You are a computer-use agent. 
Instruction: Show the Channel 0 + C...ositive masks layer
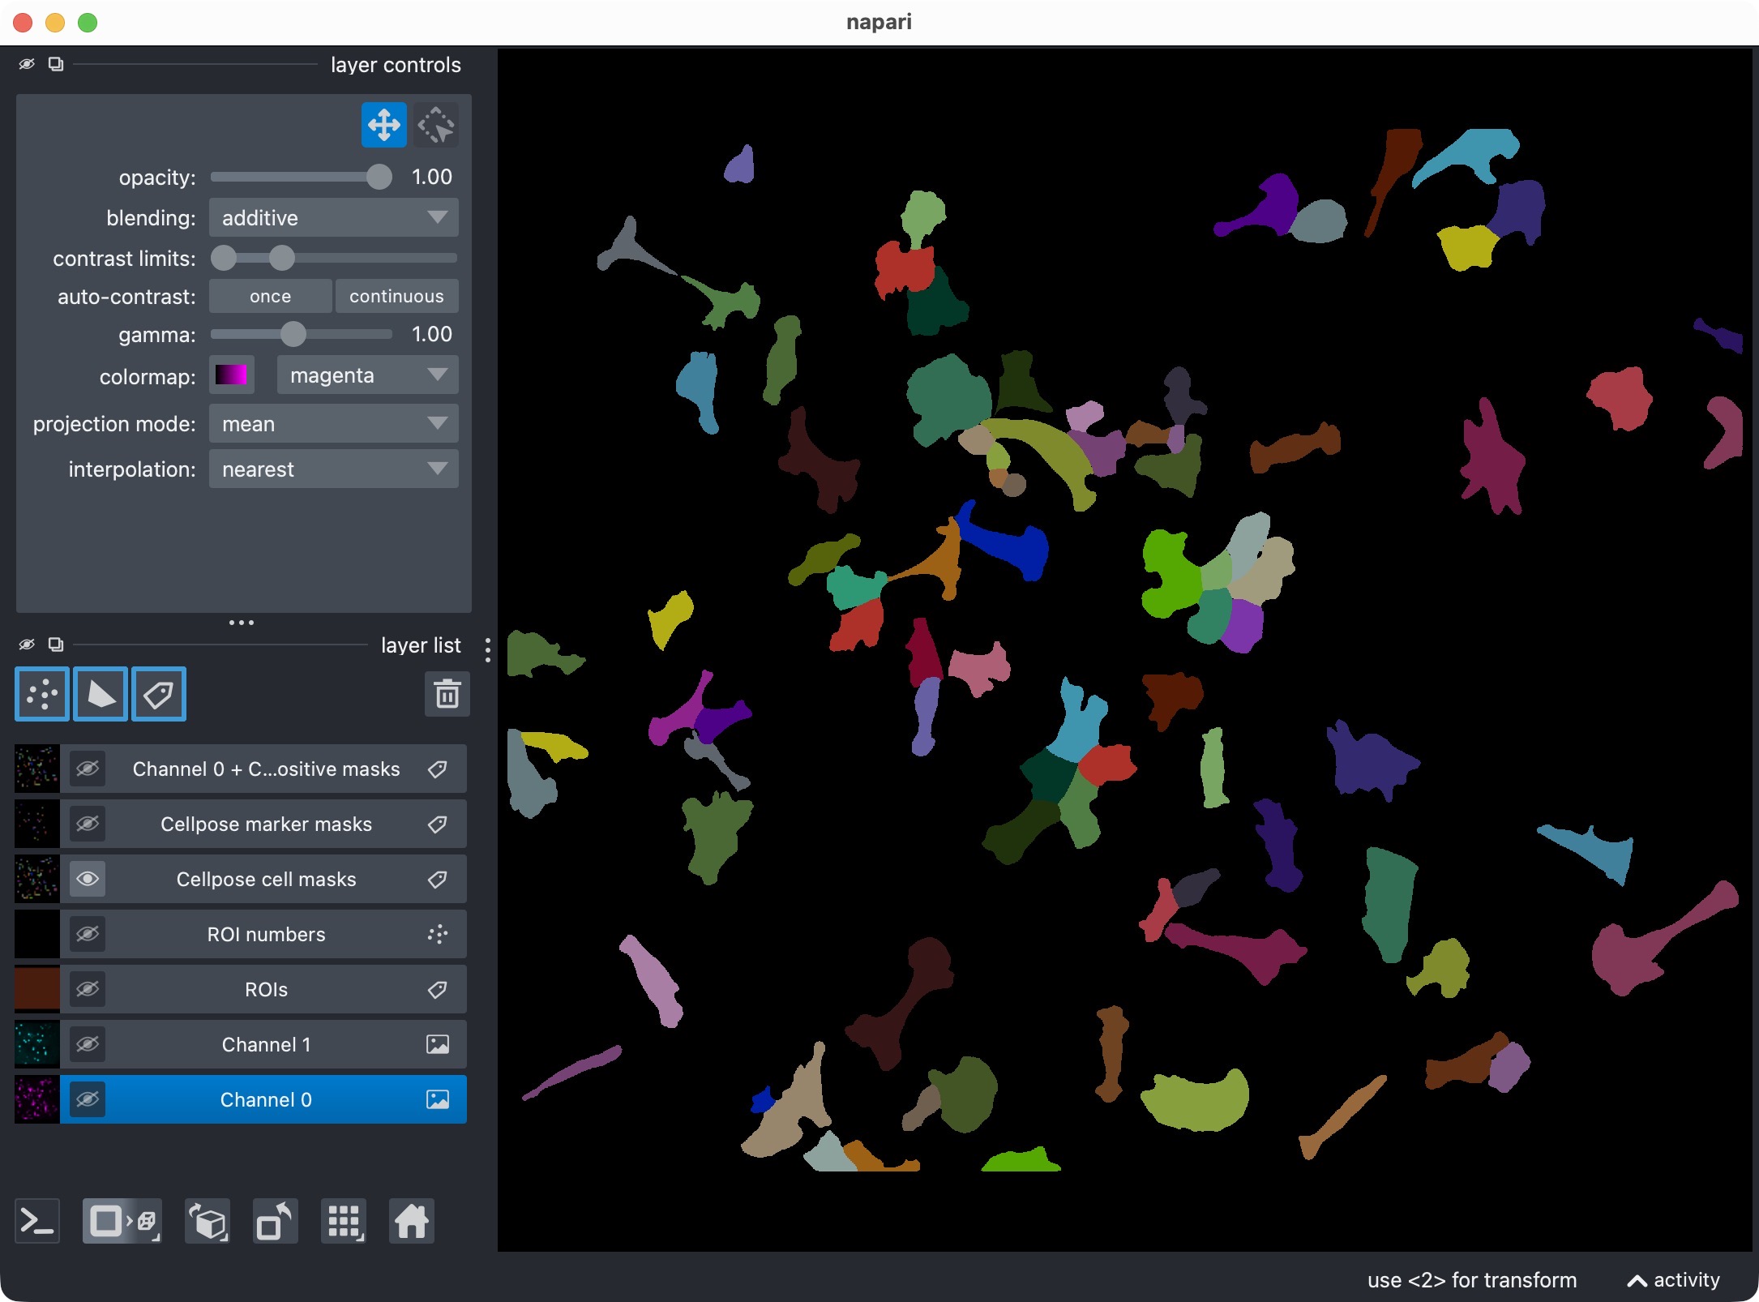[x=88, y=769]
